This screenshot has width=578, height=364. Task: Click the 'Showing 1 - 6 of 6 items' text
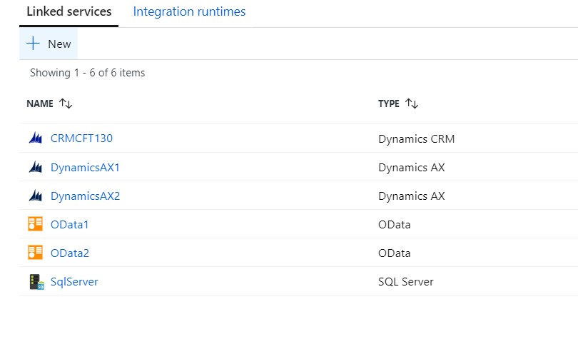(x=87, y=73)
